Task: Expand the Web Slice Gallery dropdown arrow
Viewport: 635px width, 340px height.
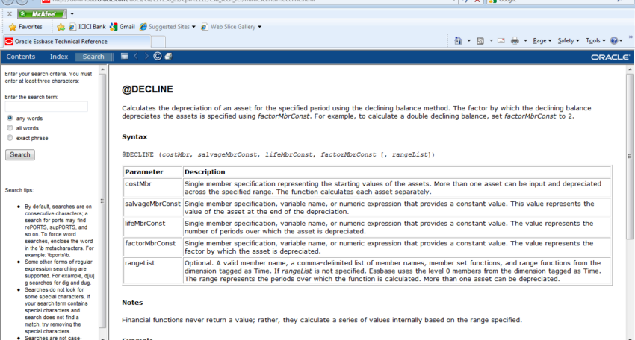Action: (x=259, y=27)
